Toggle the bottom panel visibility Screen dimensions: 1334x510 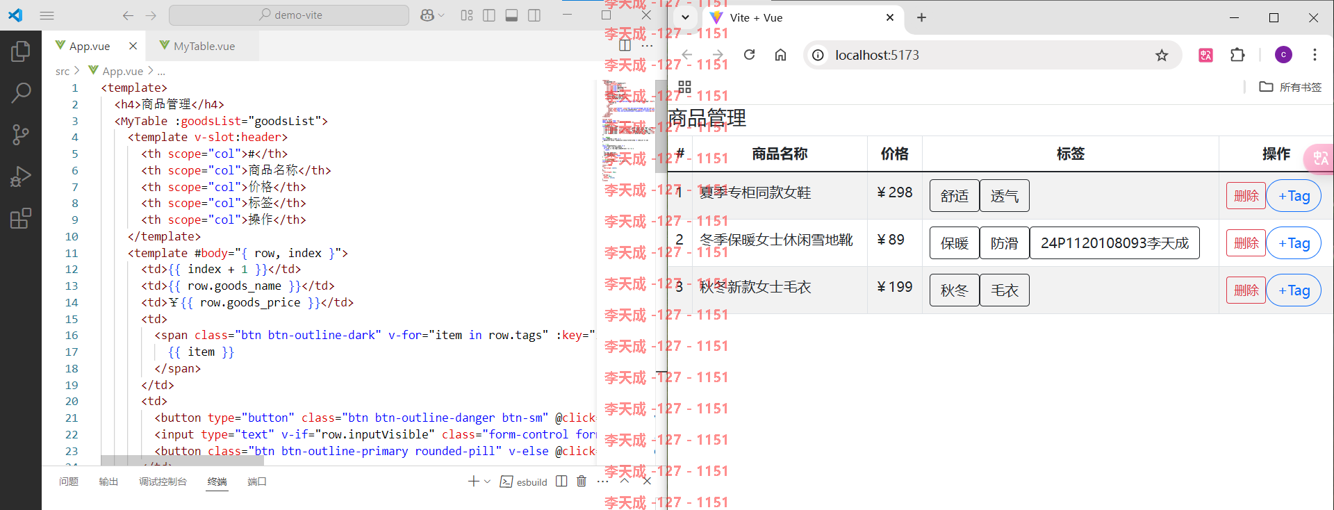click(511, 15)
